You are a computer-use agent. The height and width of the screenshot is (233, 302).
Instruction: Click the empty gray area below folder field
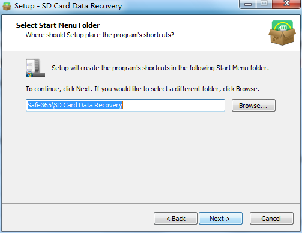pos(151,156)
